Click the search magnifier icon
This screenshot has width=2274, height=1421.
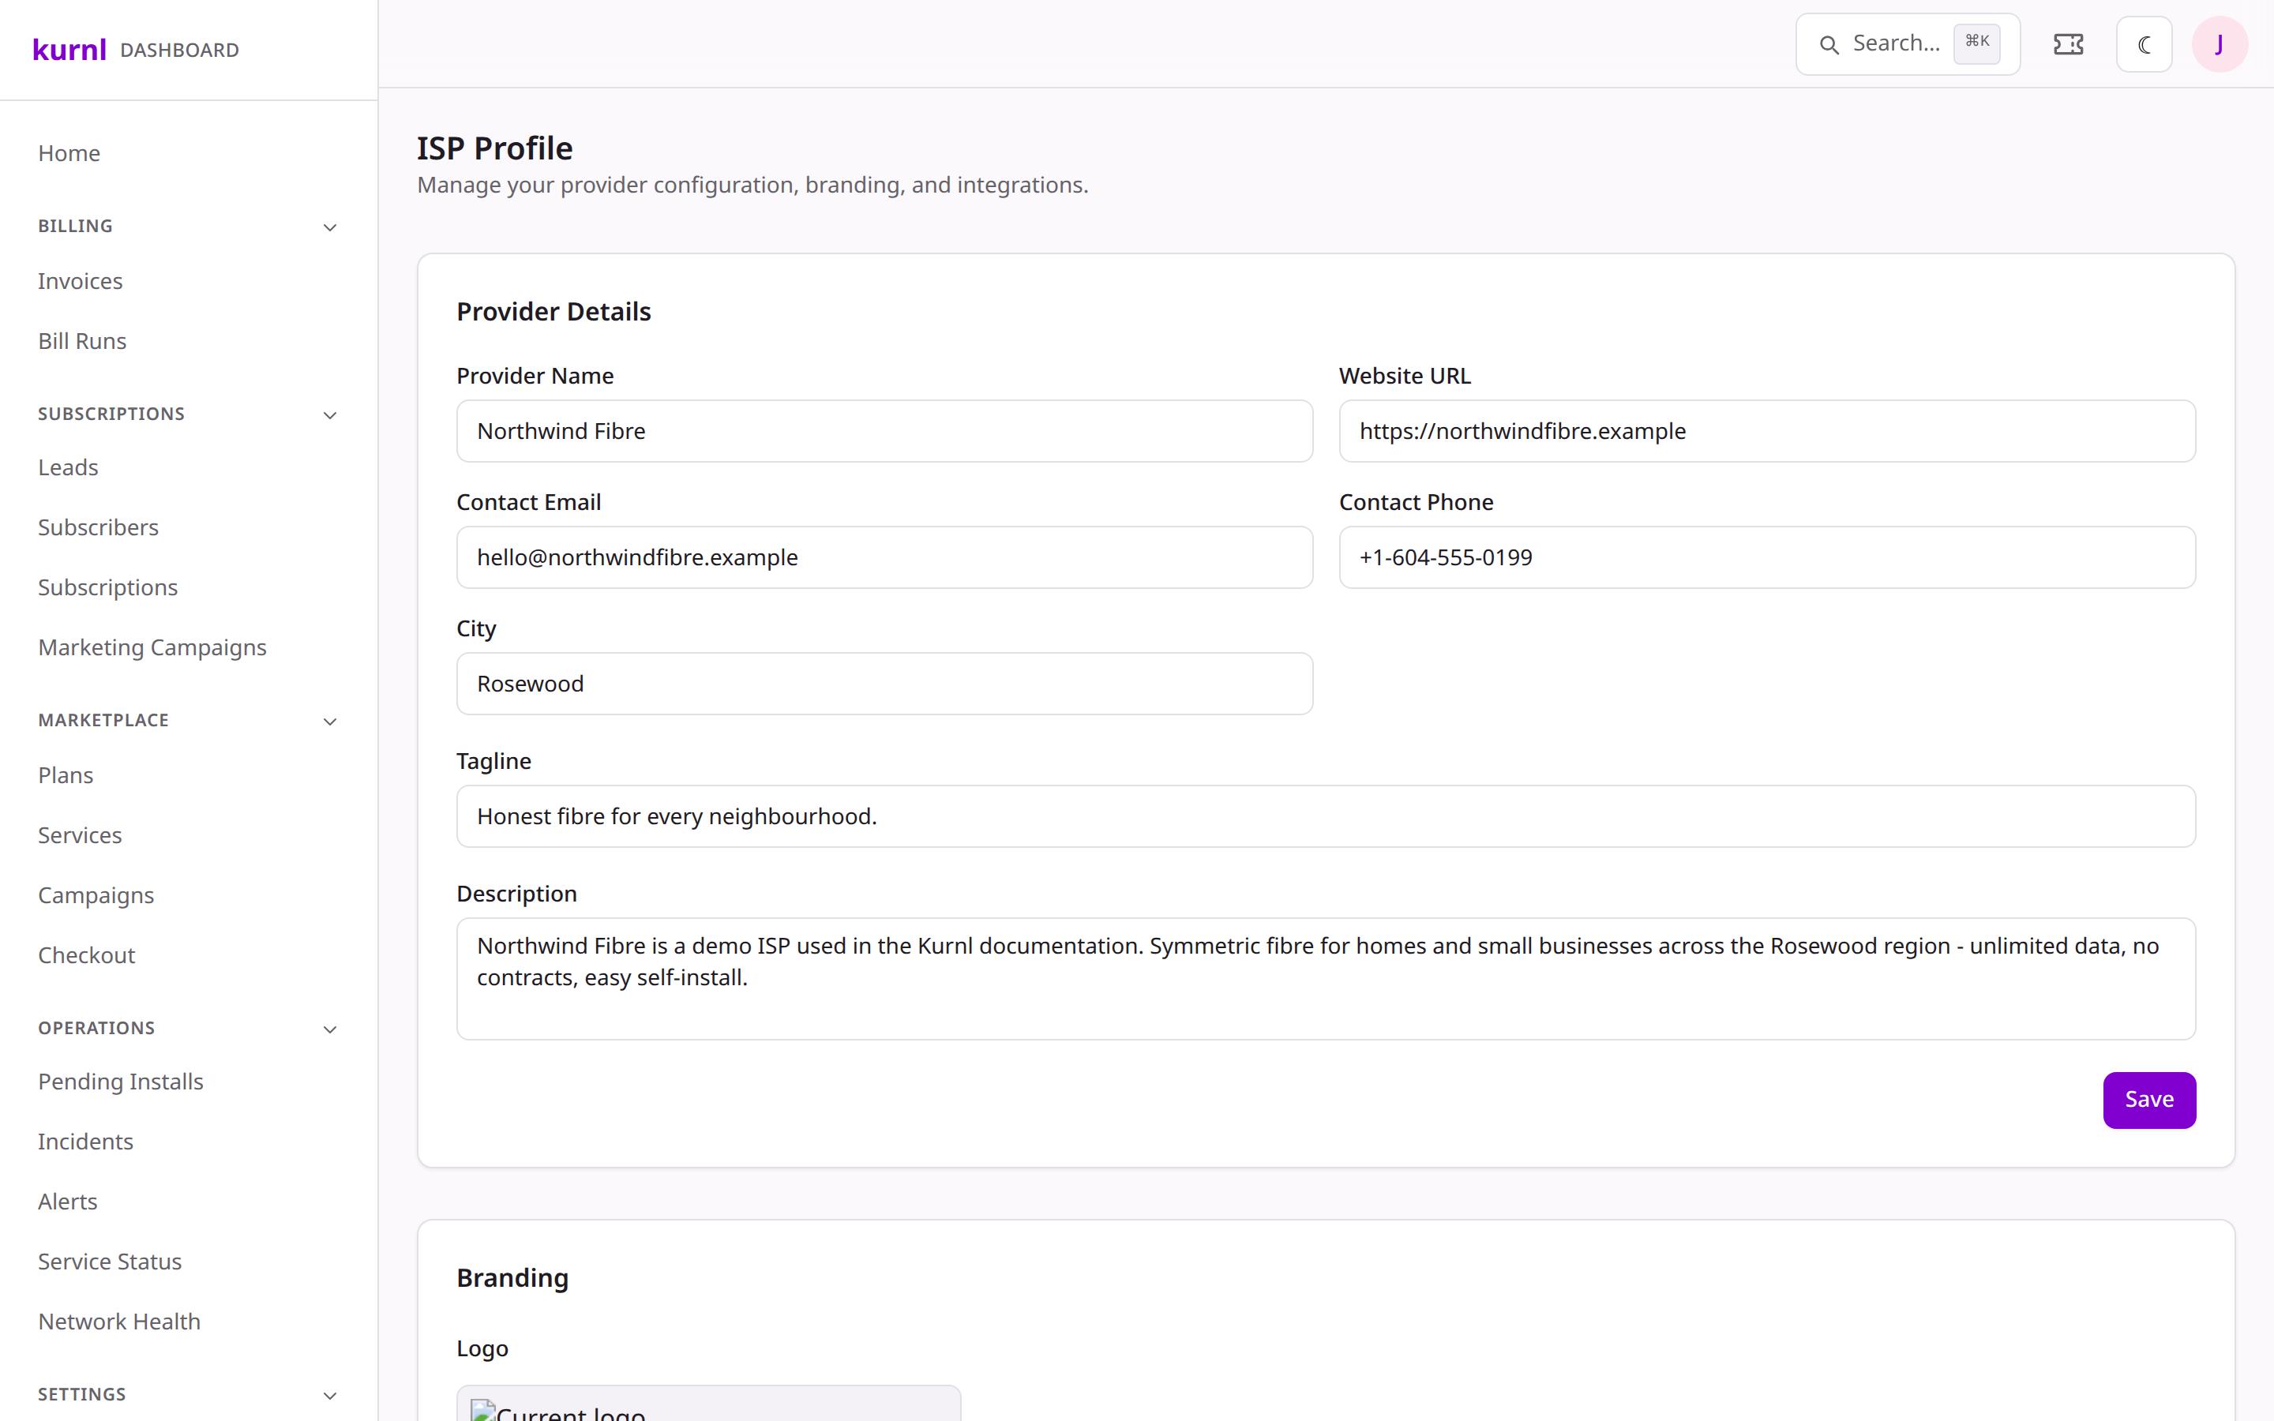[1829, 44]
